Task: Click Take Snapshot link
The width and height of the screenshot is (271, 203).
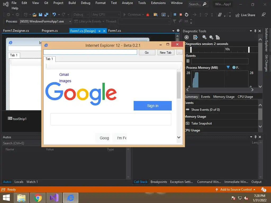Action: (201, 123)
